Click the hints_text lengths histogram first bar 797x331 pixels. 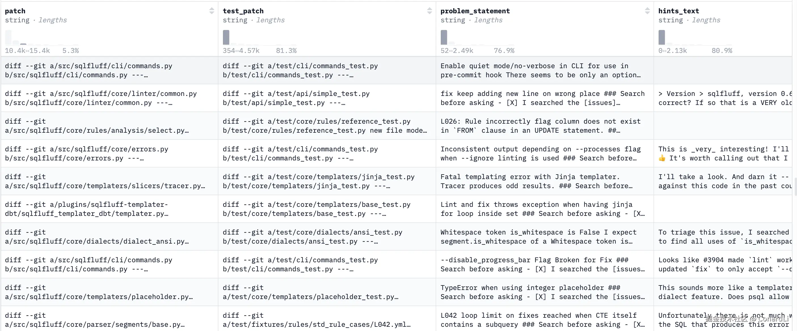661,37
